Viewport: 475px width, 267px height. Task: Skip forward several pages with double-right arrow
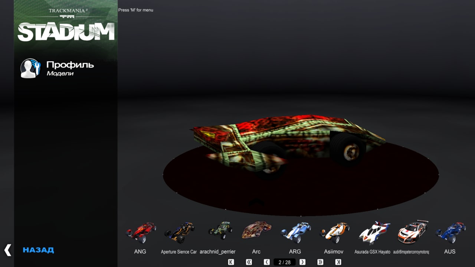tap(320, 262)
